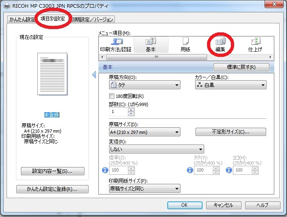Viewport: 287px width, 217px height.
Task: Click info icon beside タテ field
Action: click(190, 170)
